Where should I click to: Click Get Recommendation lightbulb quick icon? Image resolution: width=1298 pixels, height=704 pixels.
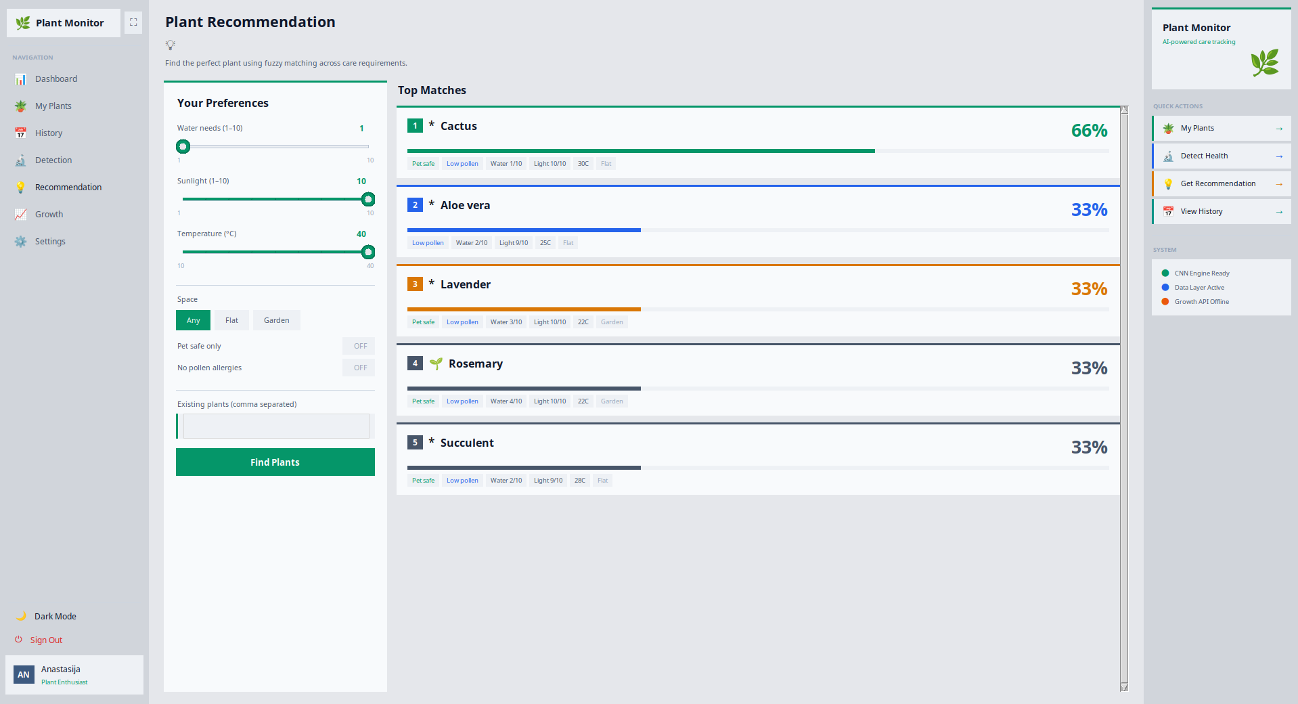coord(1168,184)
